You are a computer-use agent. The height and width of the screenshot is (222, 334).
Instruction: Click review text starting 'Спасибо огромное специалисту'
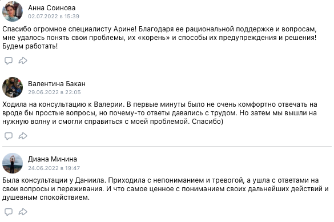(159, 38)
